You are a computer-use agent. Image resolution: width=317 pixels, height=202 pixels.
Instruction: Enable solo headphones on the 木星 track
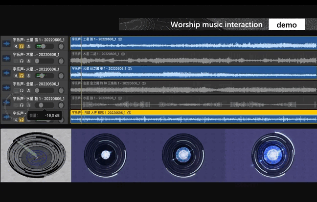[x=22, y=61]
